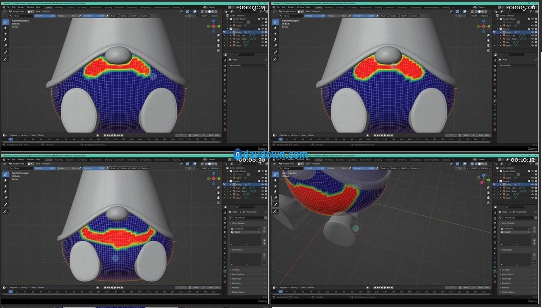Click properties search field in the 00:08:30 frame

pyautogui.click(x=246, y=207)
